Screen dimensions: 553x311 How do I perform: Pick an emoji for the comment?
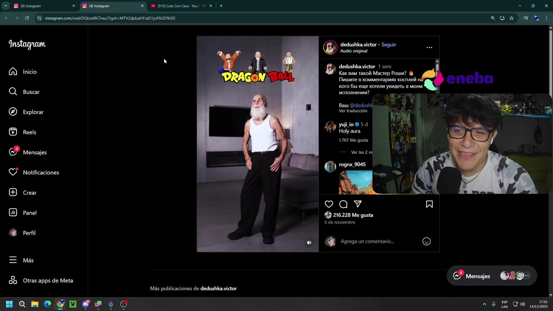(426, 241)
